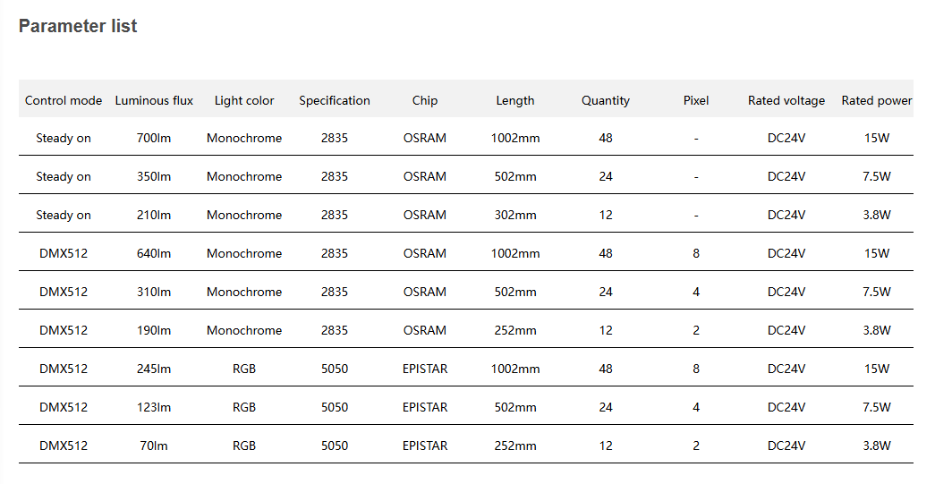
Task: Click the Length column header
Action: point(515,100)
